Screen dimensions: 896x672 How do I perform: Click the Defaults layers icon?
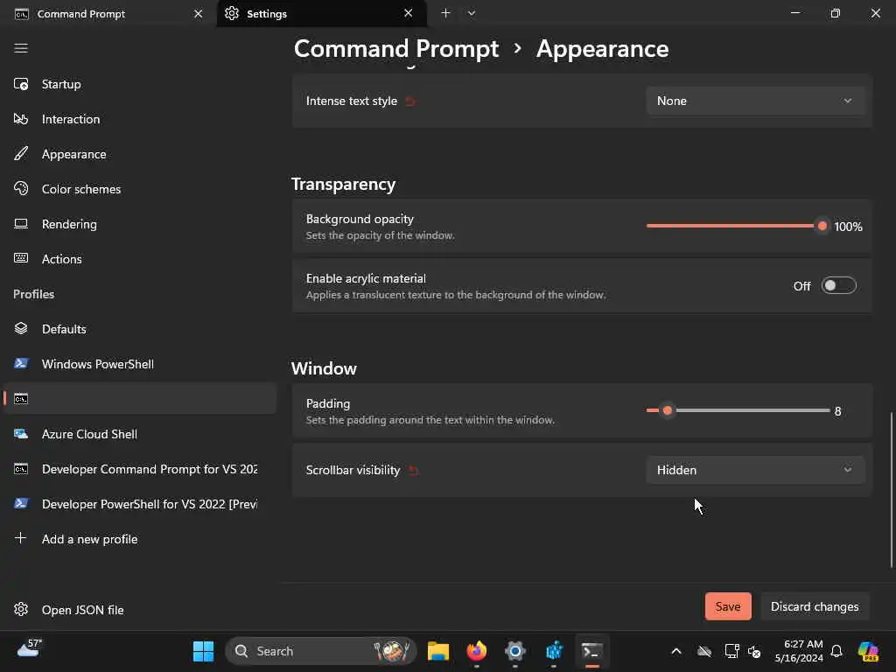(x=21, y=328)
